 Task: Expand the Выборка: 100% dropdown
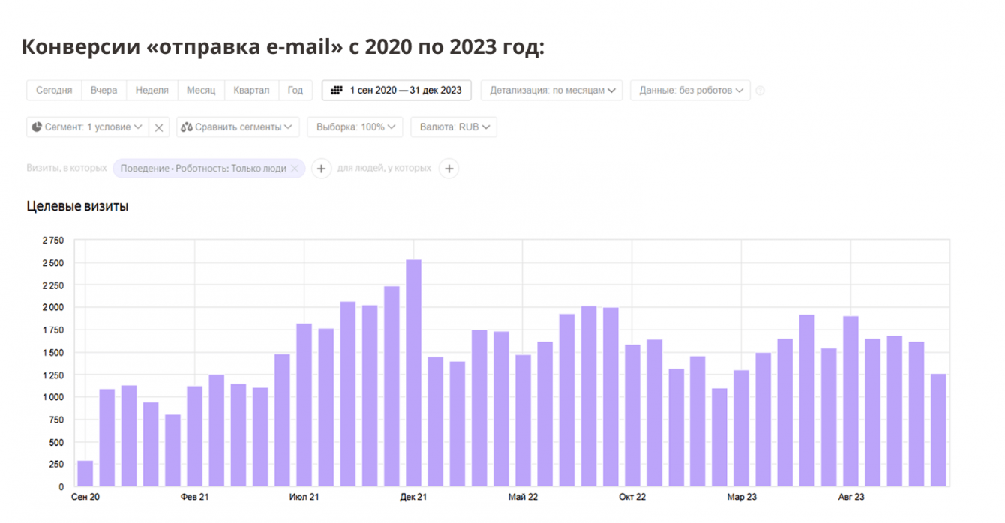pyautogui.click(x=355, y=127)
